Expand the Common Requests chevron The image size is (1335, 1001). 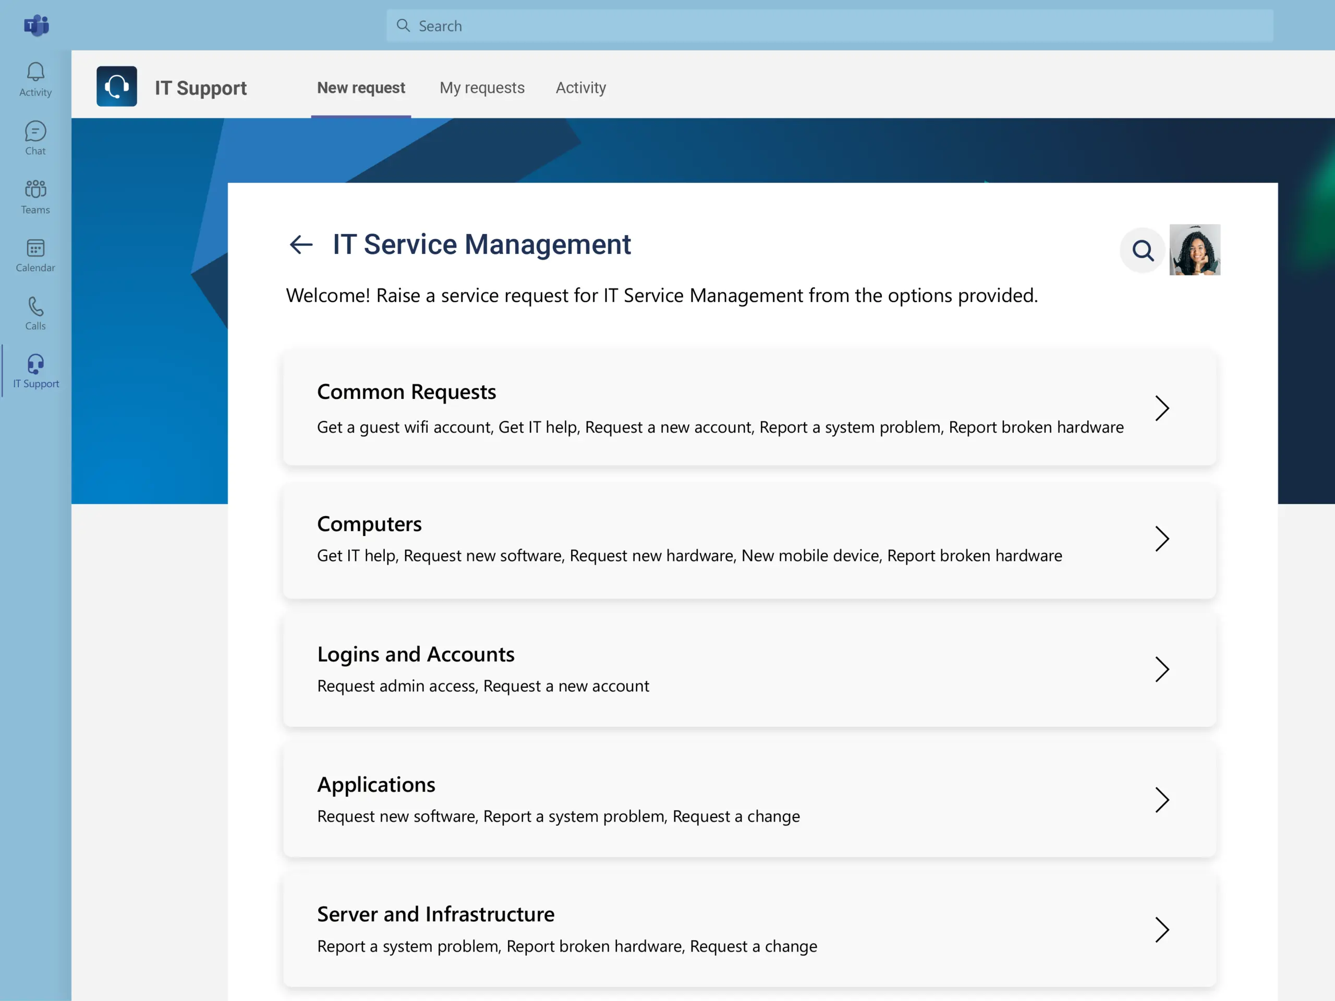click(1162, 409)
